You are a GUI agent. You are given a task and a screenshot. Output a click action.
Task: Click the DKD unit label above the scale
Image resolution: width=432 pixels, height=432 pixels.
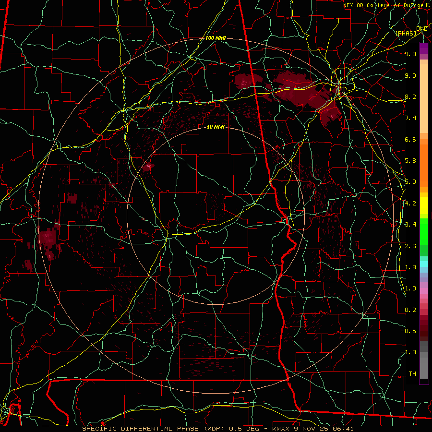click(x=422, y=29)
